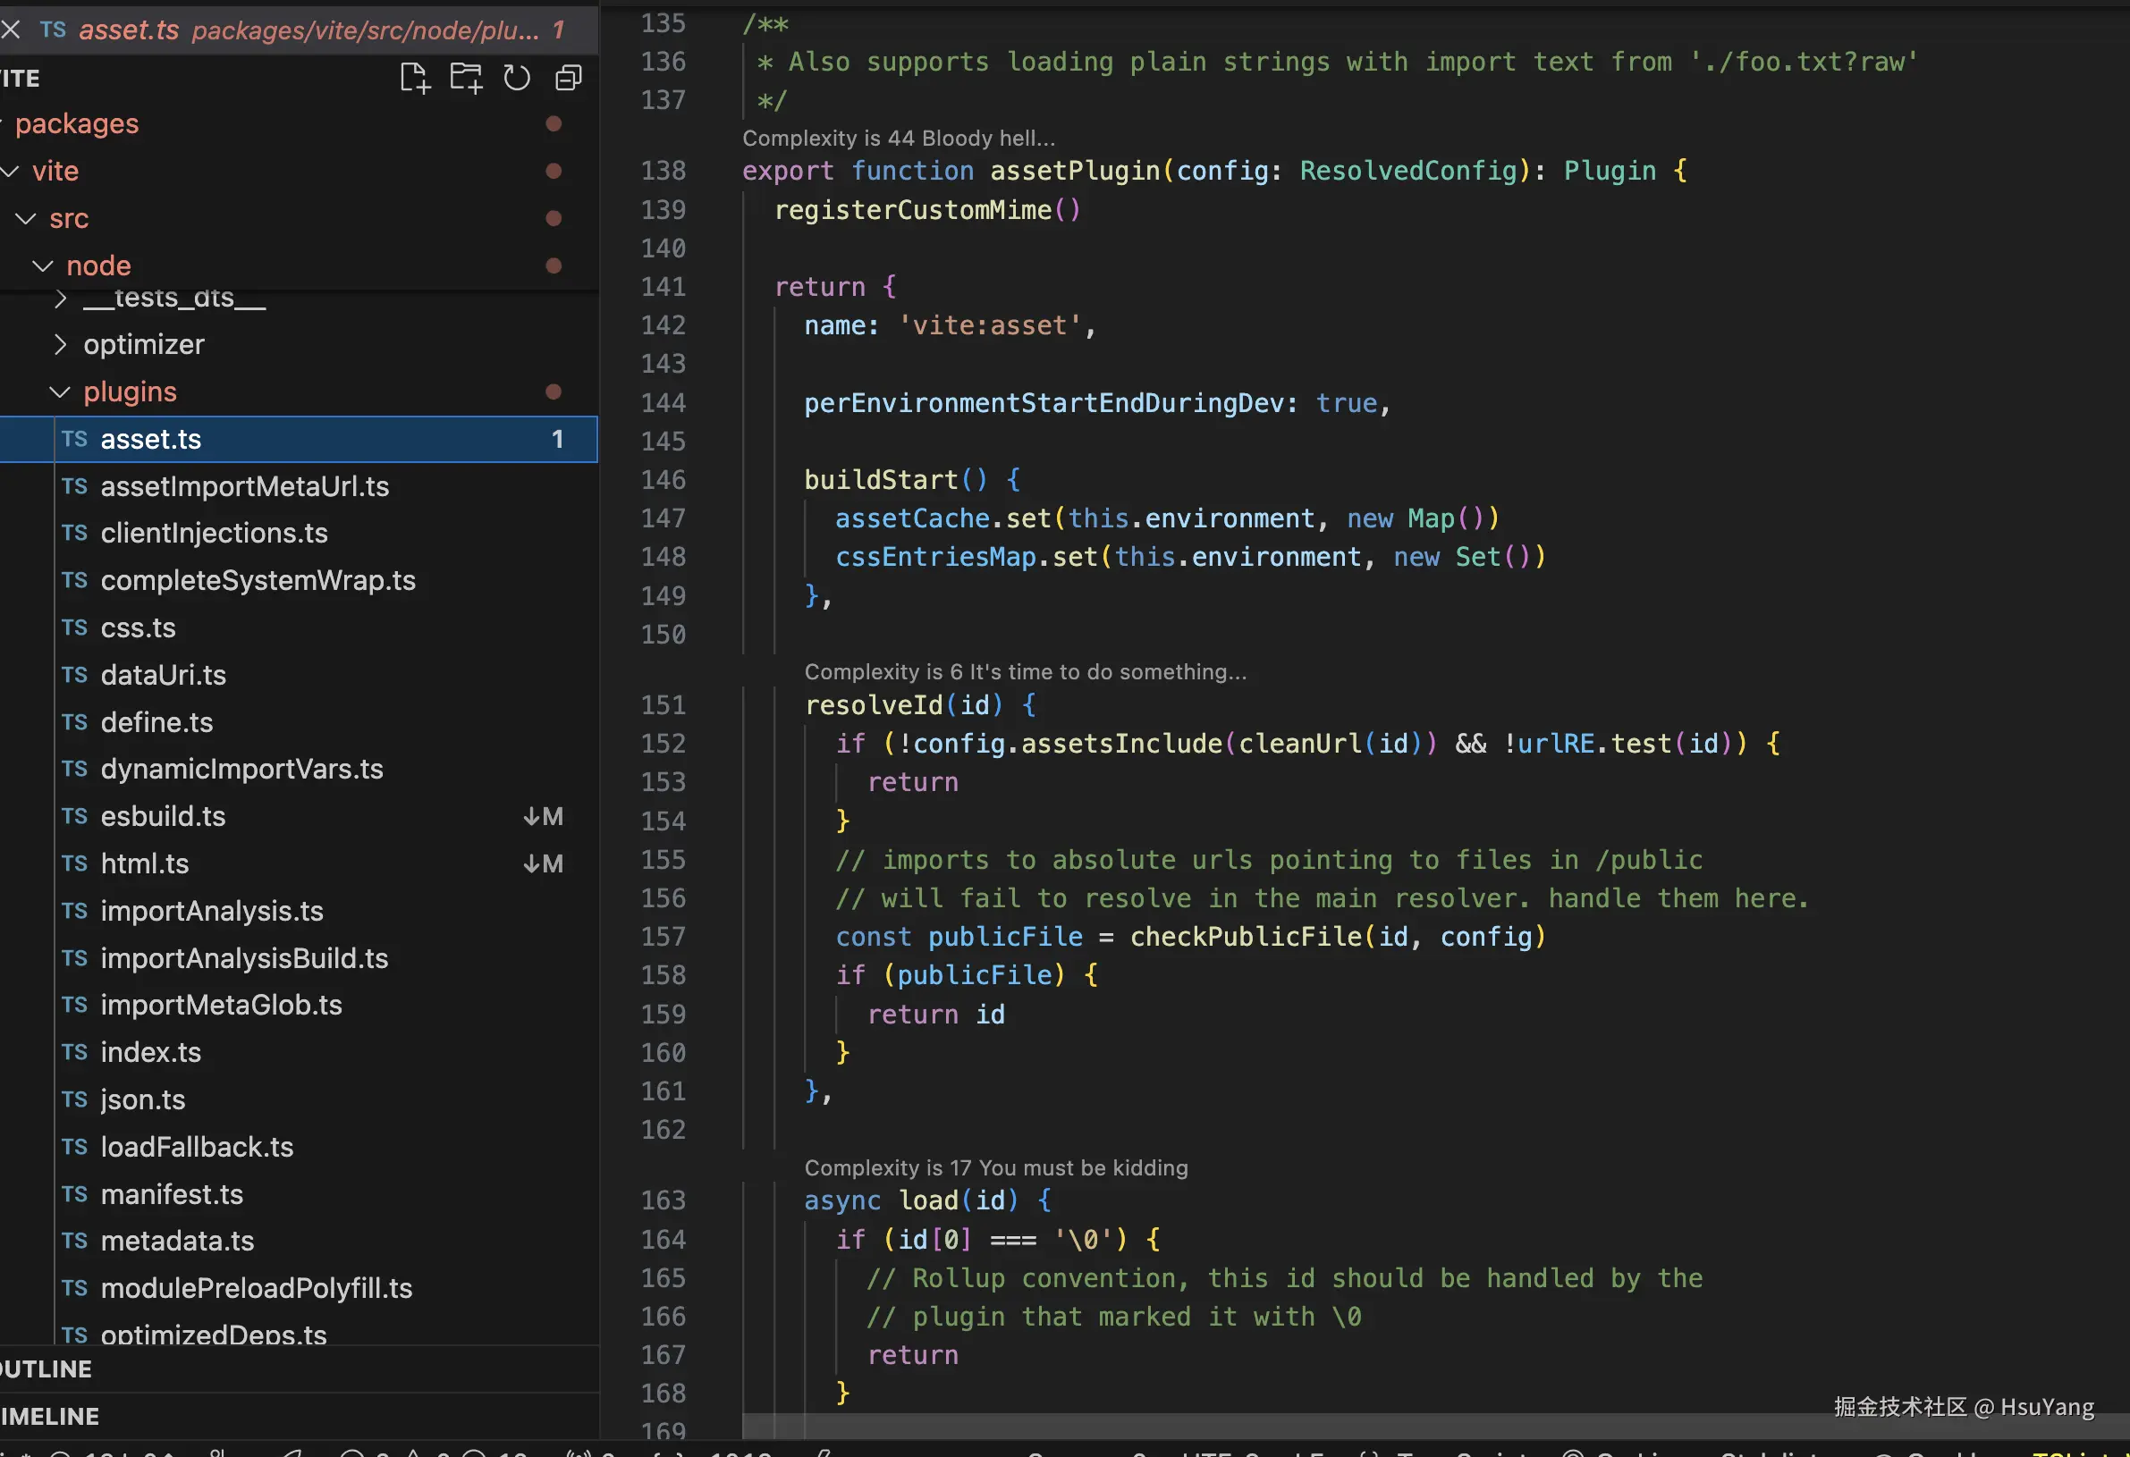
Task: Expand the optimizer folder
Action: [60, 344]
